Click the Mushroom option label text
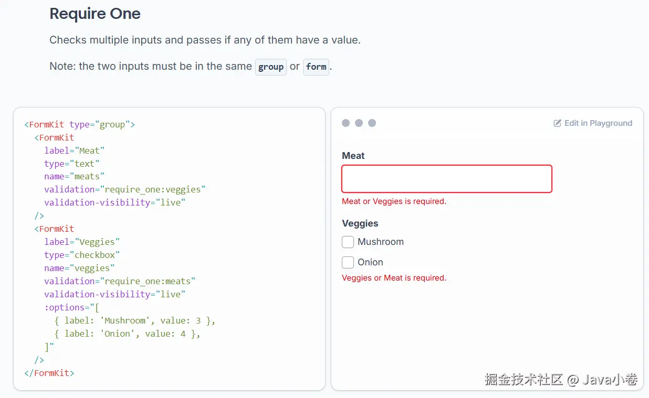This screenshot has width=649, height=398. tap(381, 242)
